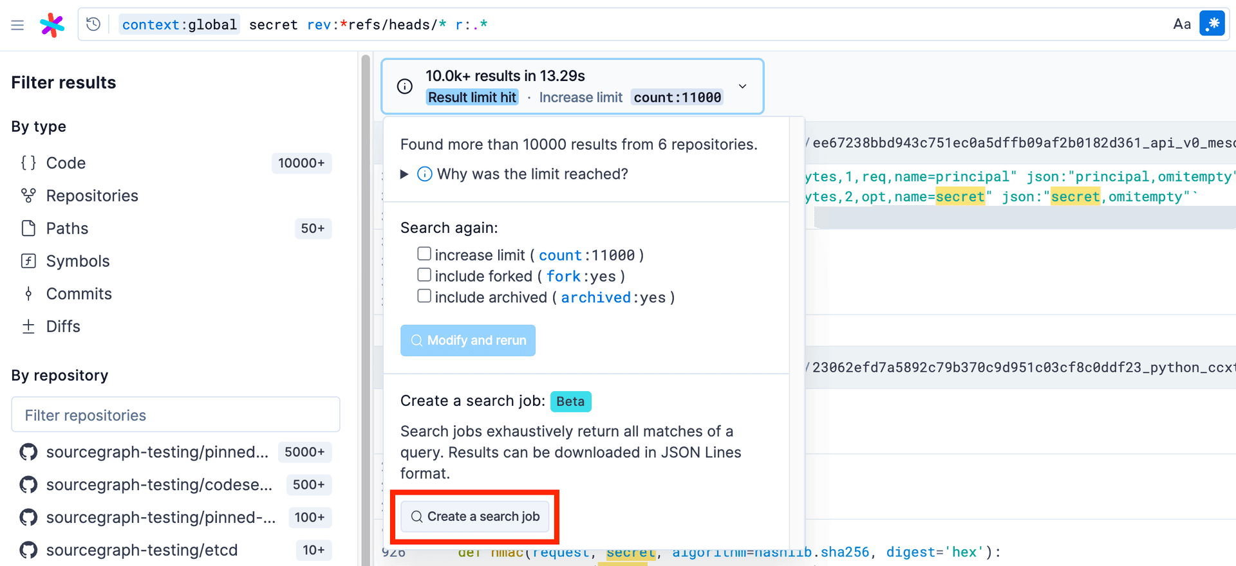This screenshot has height=566, width=1236.
Task: Click the Modify and rerun button
Action: [468, 340]
